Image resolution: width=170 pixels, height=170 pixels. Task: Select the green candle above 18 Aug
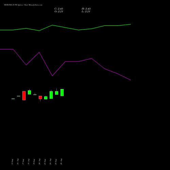click(x=30, y=92)
